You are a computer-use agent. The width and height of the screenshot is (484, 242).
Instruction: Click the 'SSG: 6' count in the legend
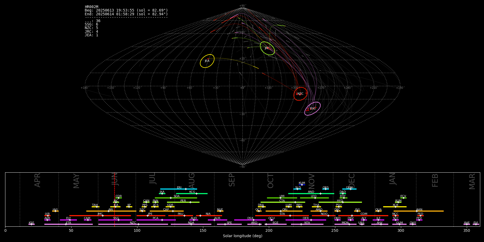(x=91, y=24)
